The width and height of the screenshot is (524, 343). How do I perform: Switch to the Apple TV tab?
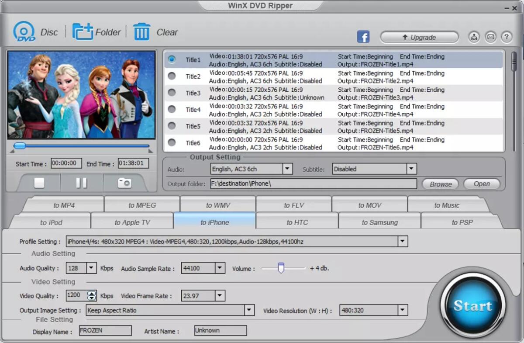tap(132, 222)
